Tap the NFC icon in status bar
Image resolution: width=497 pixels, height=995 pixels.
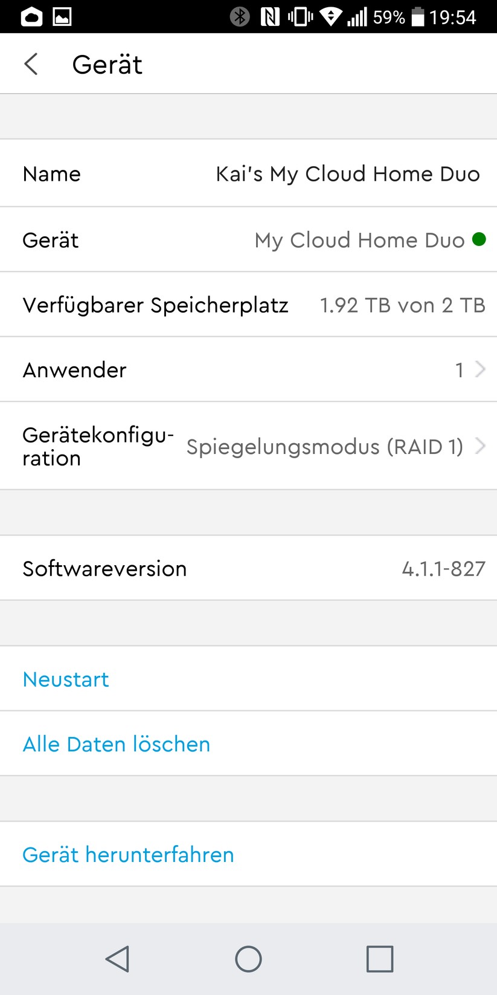pos(270,16)
